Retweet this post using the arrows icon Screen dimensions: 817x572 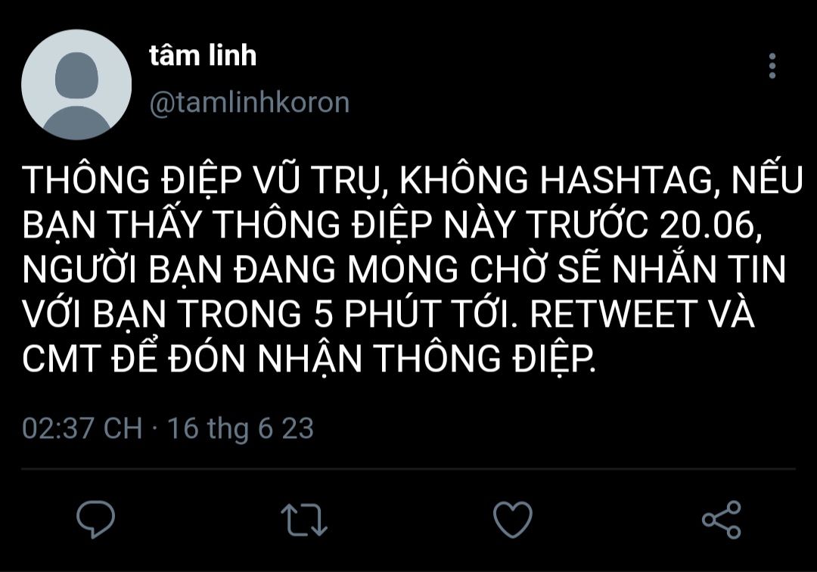(x=304, y=519)
